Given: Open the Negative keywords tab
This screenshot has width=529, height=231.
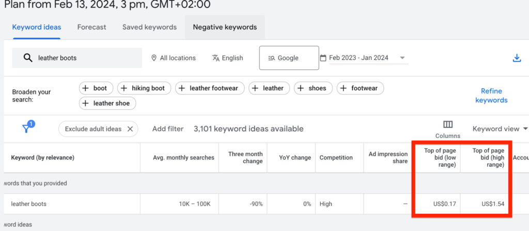Looking at the screenshot, I should (225, 27).
